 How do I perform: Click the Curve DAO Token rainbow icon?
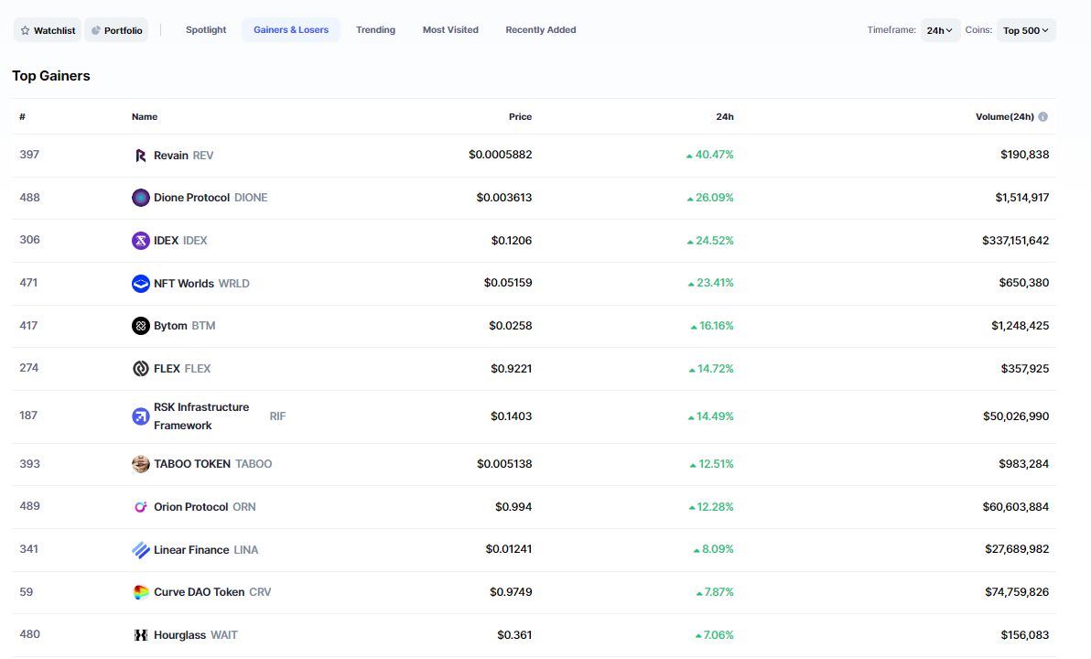click(x=140, y=592)
